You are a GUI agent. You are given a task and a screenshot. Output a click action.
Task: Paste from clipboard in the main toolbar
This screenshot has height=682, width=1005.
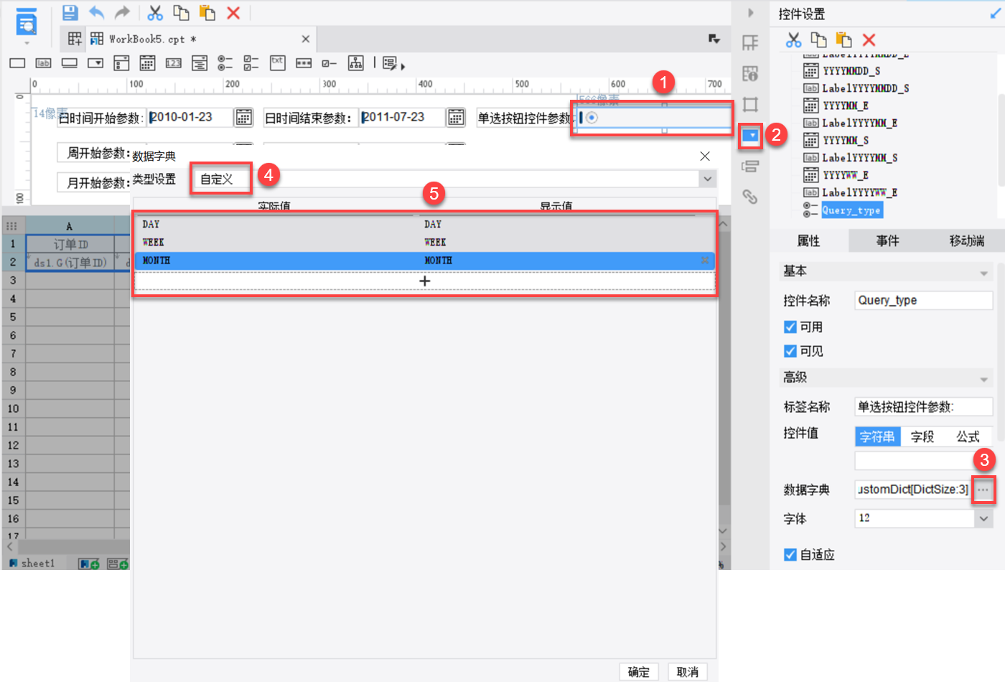pos(207,12)
